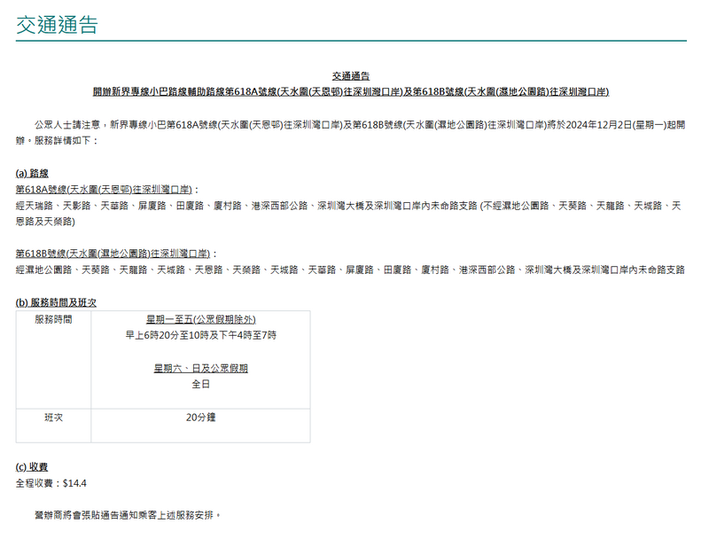Image resolution: width=709 pixels, height=539 pixels.
Task: Click the 早上6時20分至10時 service hours text
Action: coord(201,335)
